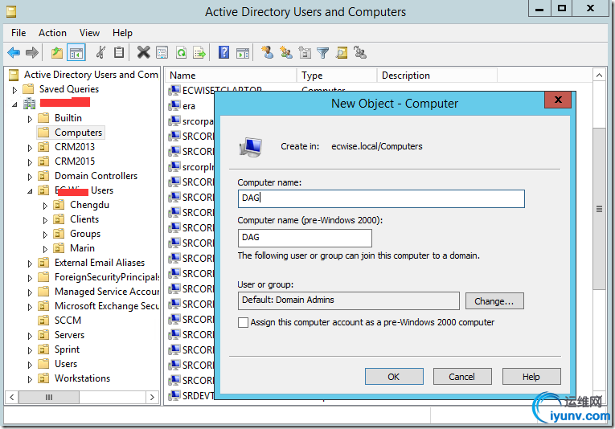This screenshot has height=429, width=615.
Task: Expand the Servers node
Action: [30, 337]
